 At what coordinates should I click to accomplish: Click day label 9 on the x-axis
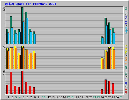(x=39, y=97)
